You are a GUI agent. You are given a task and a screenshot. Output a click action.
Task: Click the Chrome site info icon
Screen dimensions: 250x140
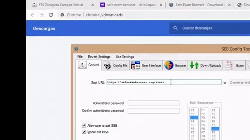click(62, 15)
